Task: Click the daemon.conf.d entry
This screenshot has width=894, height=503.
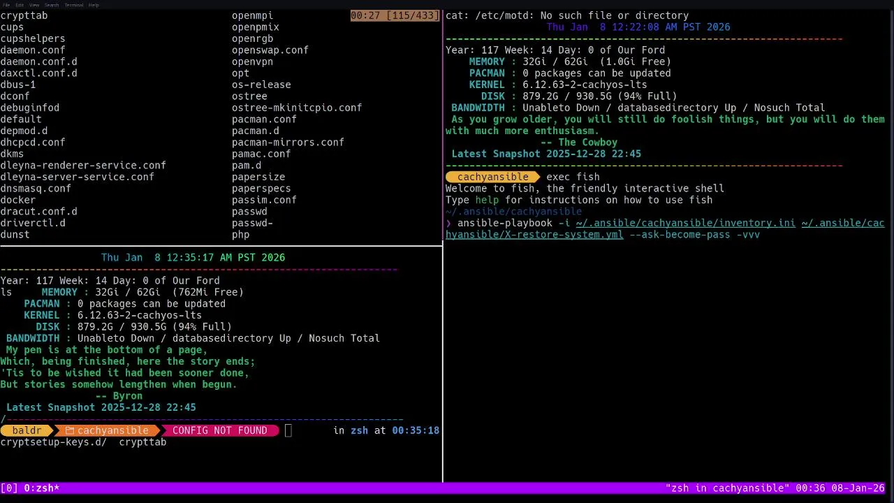Action: [38, 61]
